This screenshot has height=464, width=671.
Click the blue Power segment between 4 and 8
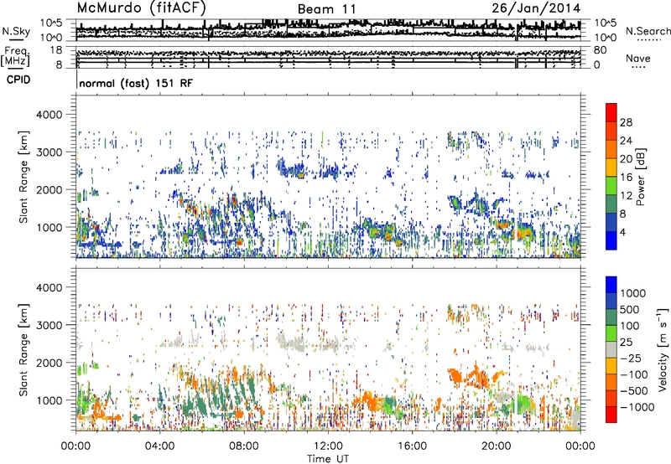point(611,222)
